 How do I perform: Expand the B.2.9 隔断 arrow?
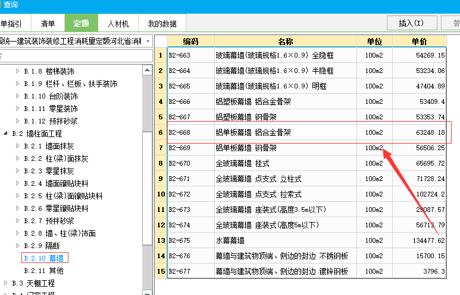(17, 245)
